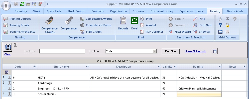Click the binoculars search icon
Viewport: 249px width, 99px height.
pos(8,47)
